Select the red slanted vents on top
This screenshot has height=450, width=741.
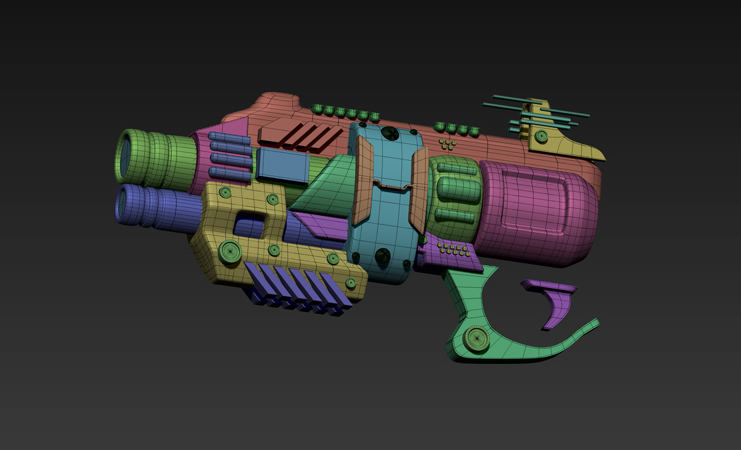(301, 135)
